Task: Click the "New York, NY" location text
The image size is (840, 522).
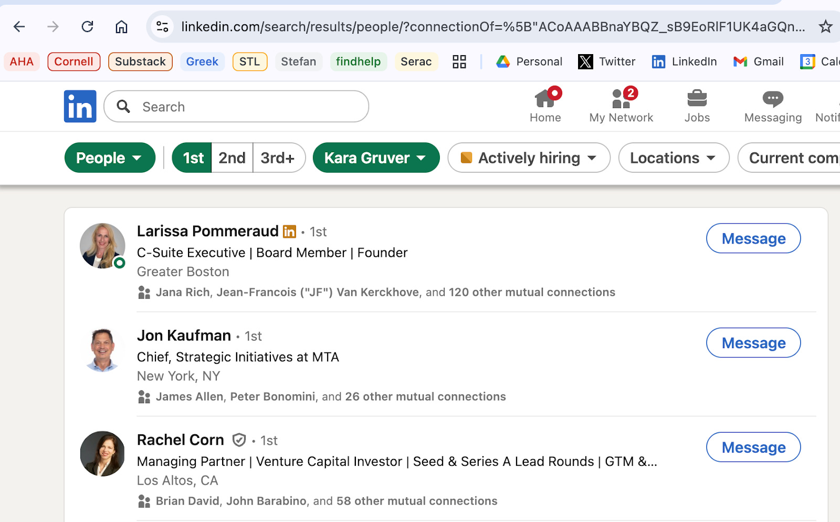Action: (x=178, y=376)
